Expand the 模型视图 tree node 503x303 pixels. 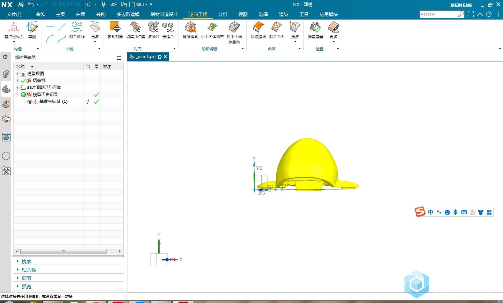pyautogui.click(x=17, y=74)
